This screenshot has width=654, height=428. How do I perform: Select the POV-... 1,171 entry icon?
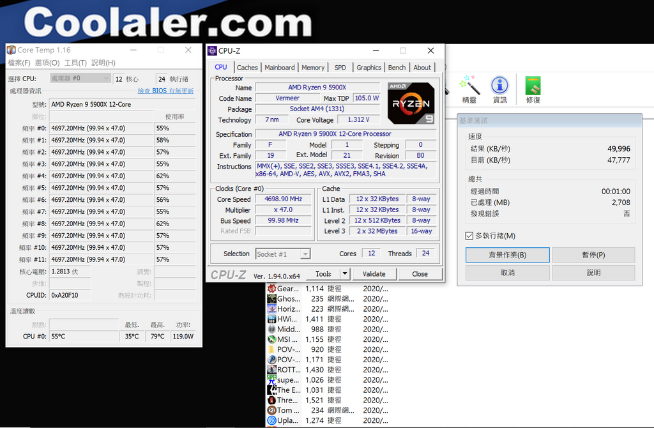271,360
